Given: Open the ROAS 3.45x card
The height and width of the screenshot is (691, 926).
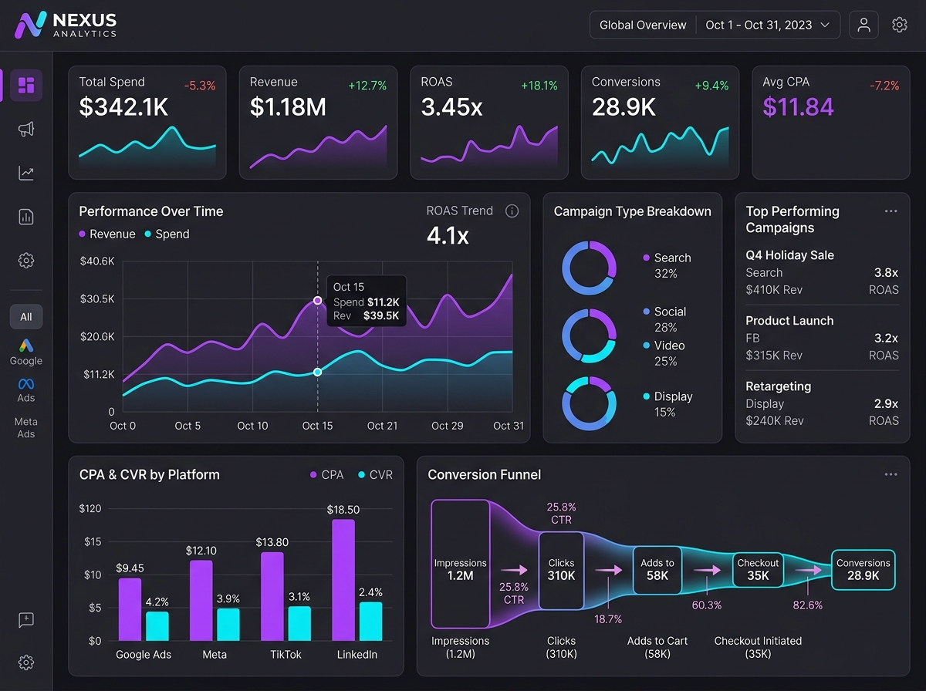Looking at the screenshot, I should (x=489, y=123).
